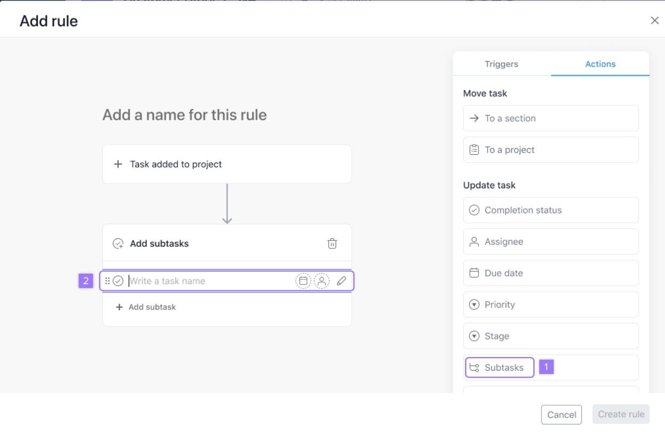Click the trash icon on Add subtasks
This screenshot has width=665, height=434.
click(x=332, y=244)
